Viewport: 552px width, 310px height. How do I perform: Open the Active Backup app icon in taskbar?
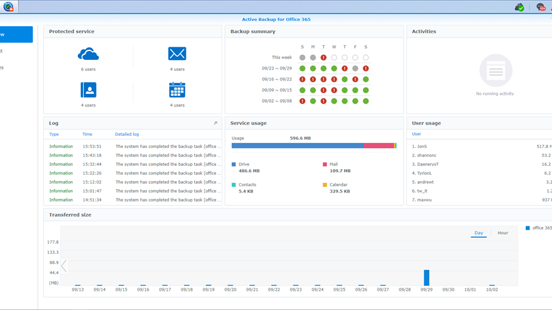8,6
